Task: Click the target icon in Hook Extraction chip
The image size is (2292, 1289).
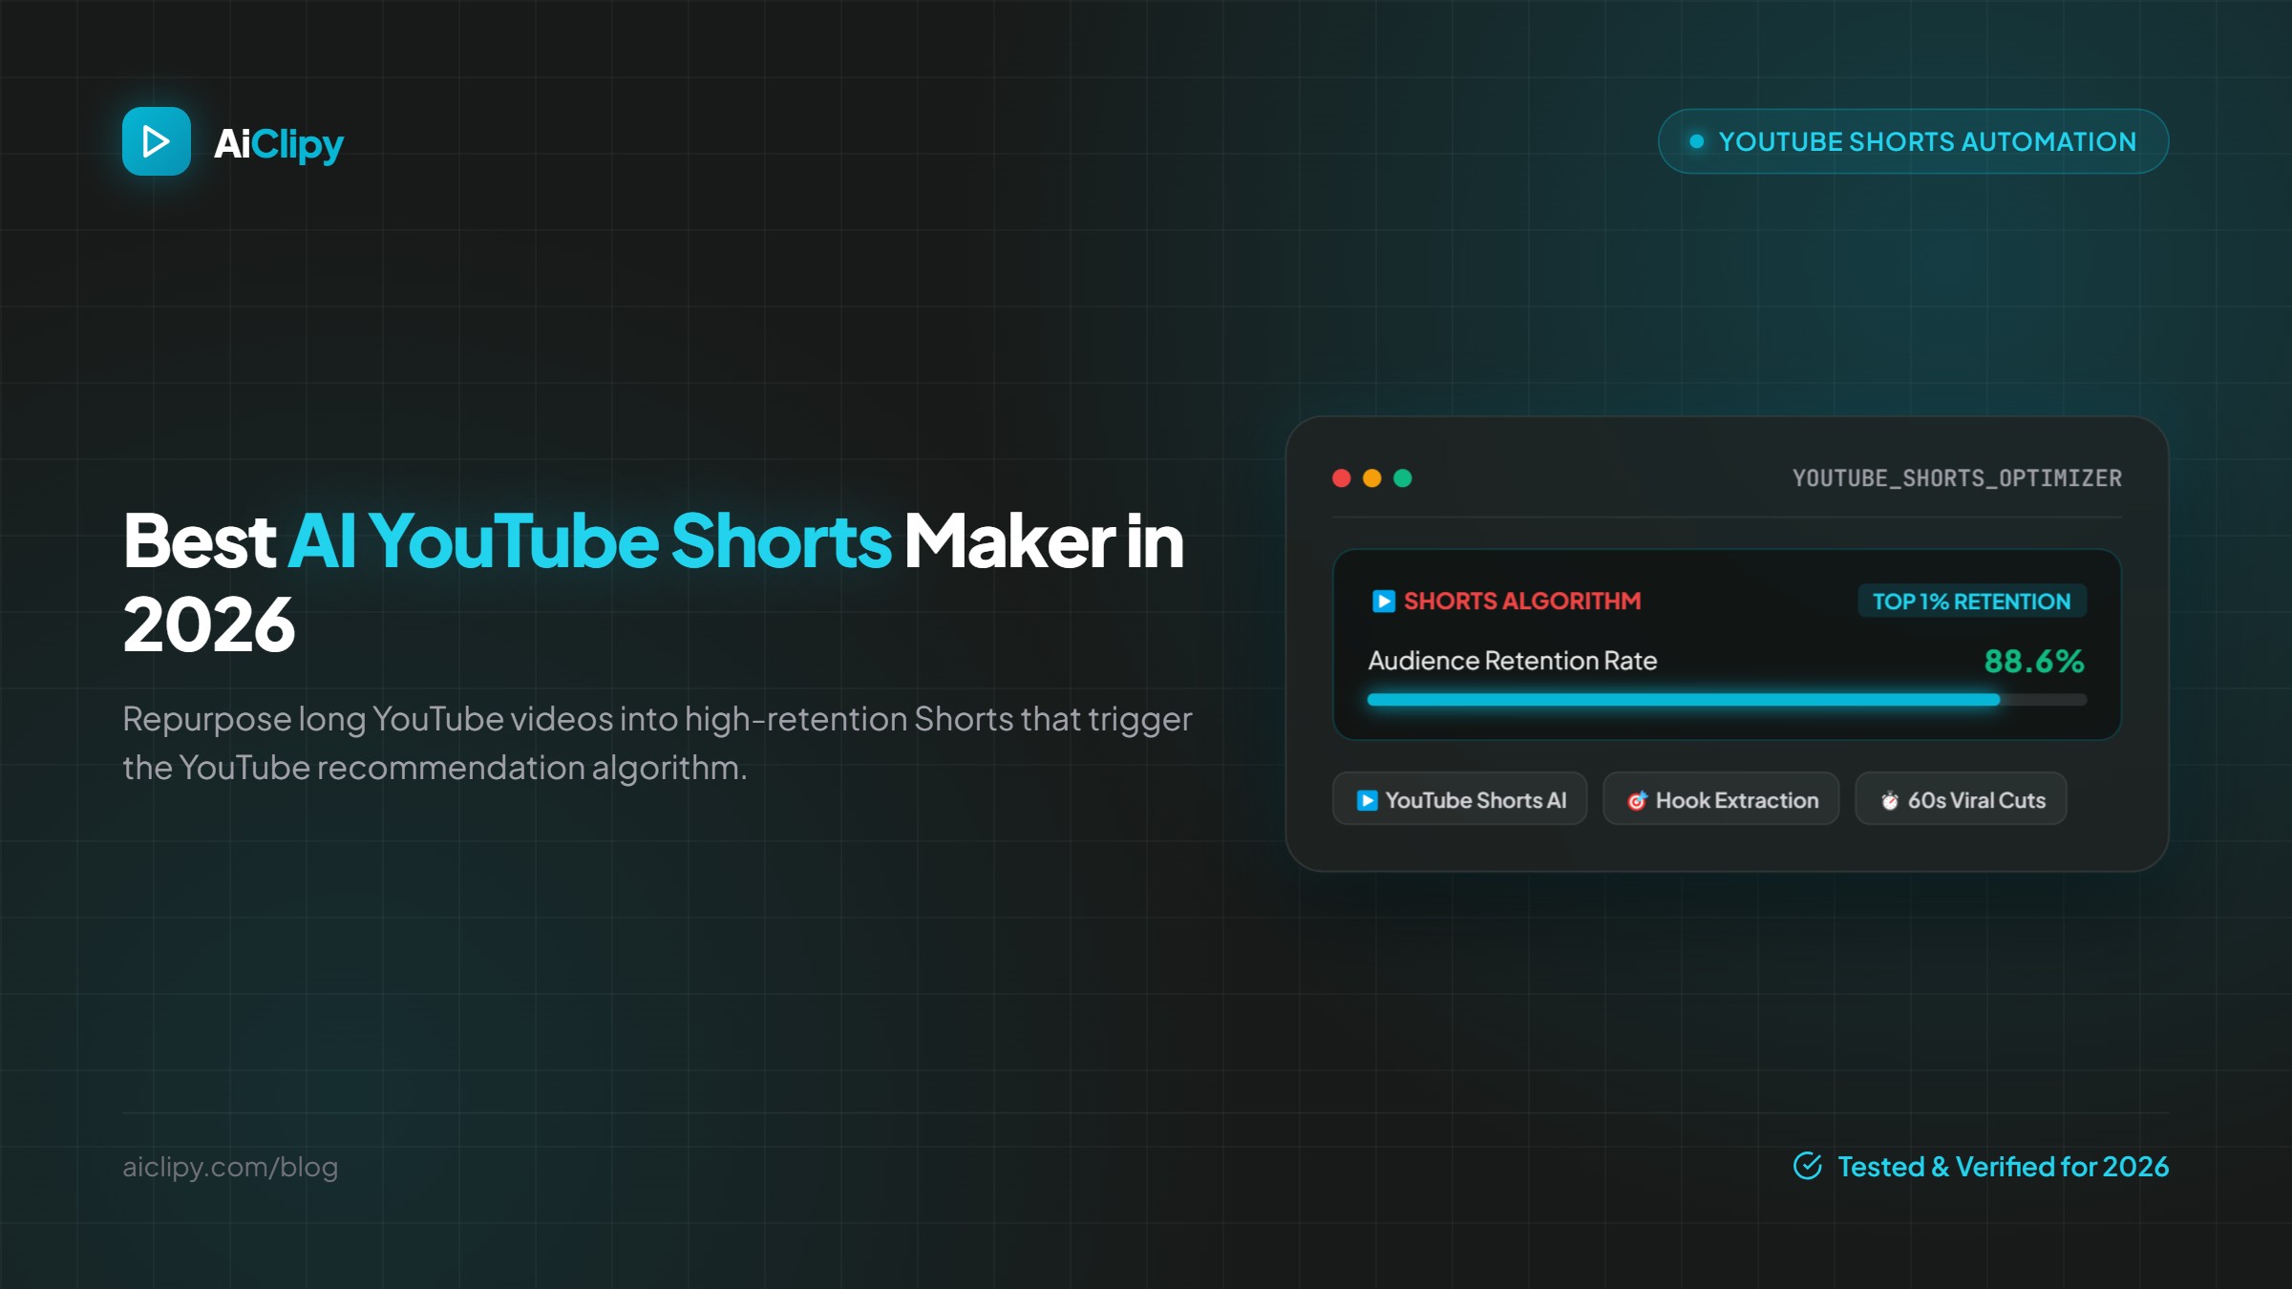Action: [x=1637, y=800]
